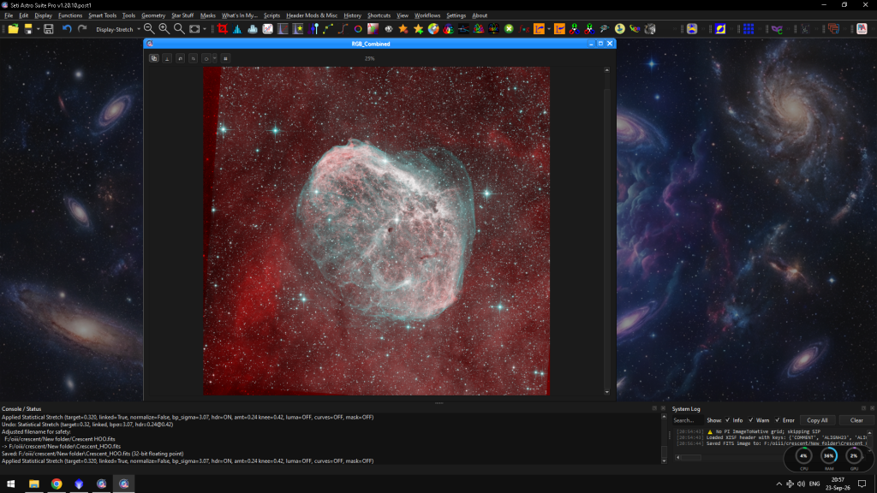Click the RAM usage gauge
This screenshot has height=493, width=877.
829,456
